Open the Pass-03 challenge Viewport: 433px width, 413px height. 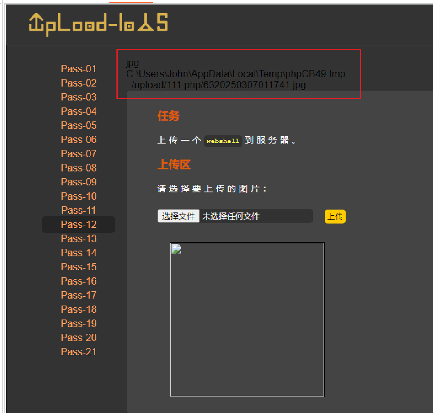point(78,97)
